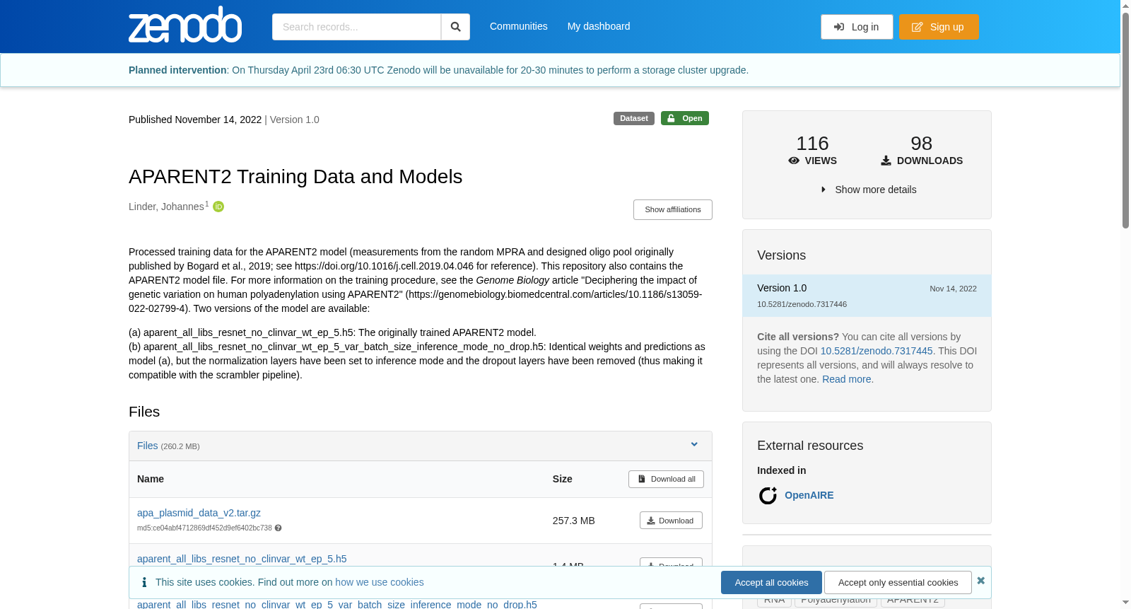Click the Files title link in panel header

pos(147,446)
